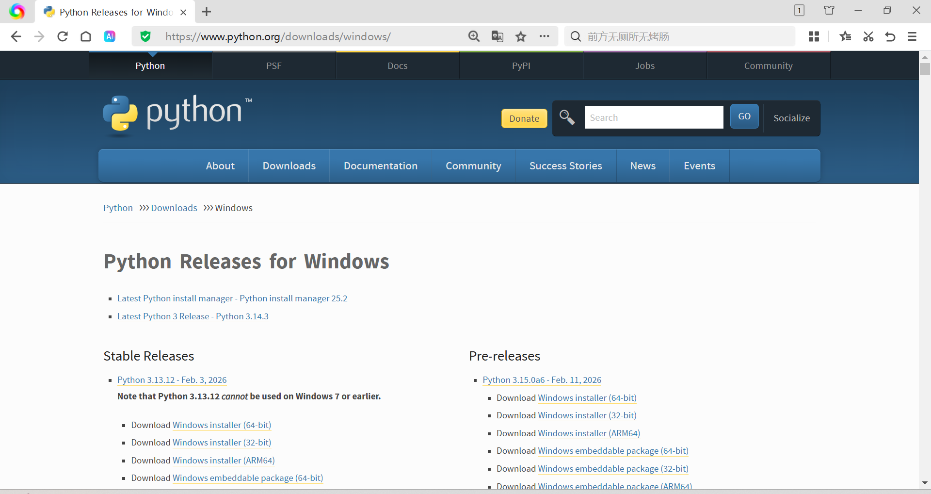Screen dimensions: 931x494
Task: Click the browser logo icon in title bar
Action: click(16, 11)
